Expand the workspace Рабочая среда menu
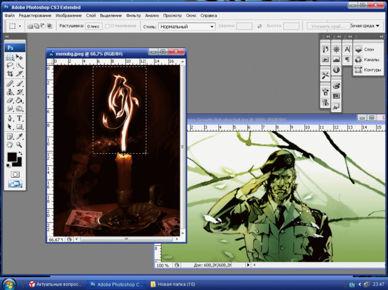This screenshot has width=388, height=290. [364, 26]
